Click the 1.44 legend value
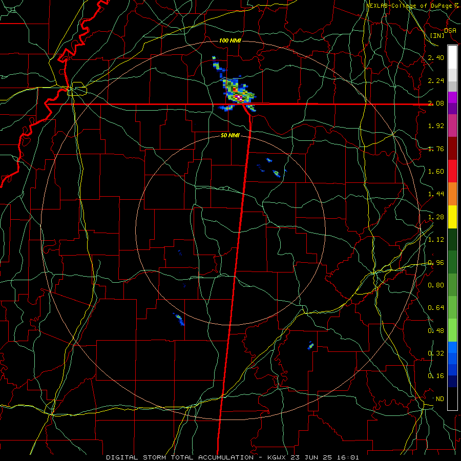461x461 pixels. pos(436,194)
